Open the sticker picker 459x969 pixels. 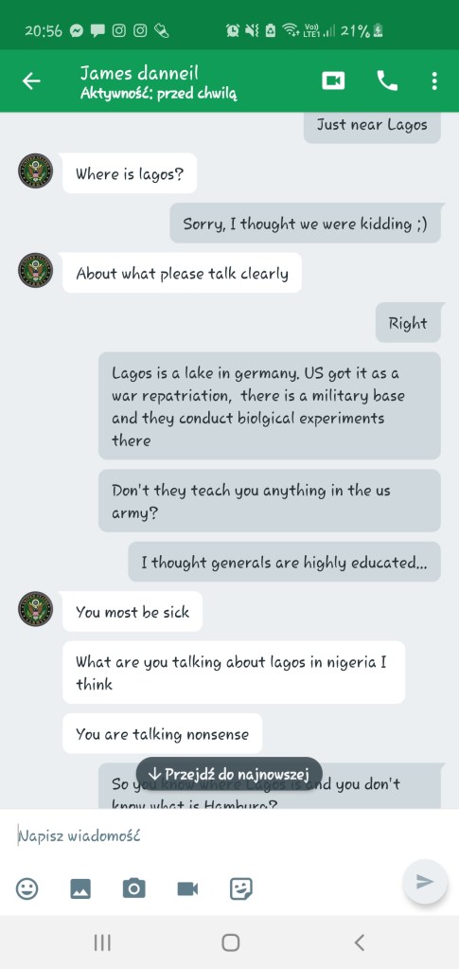pyautogui.click(x=241, y=888)
